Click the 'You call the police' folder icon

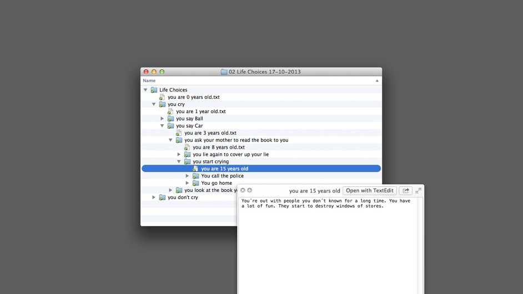[195, 176]
